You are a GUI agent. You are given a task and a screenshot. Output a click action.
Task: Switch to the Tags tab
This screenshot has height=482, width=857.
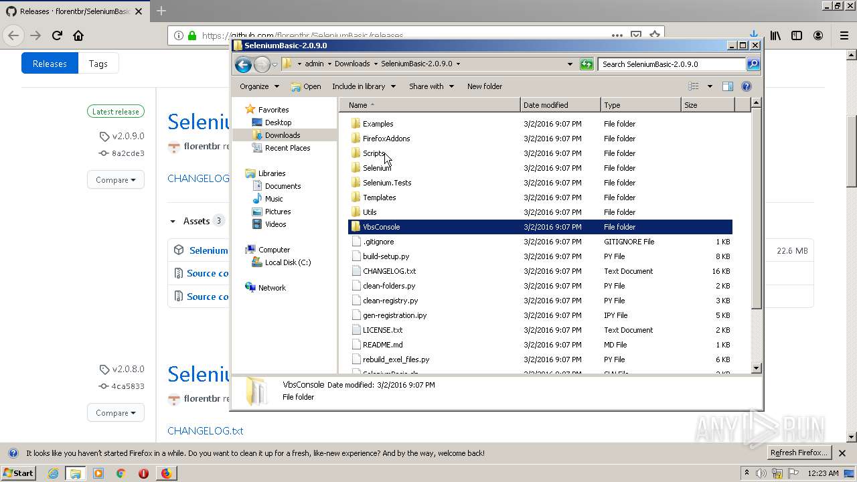(x=98, y=64)
